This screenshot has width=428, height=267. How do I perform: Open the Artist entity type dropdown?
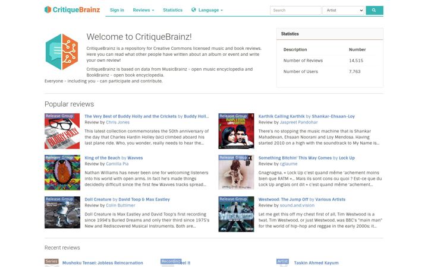click(343, 10)
